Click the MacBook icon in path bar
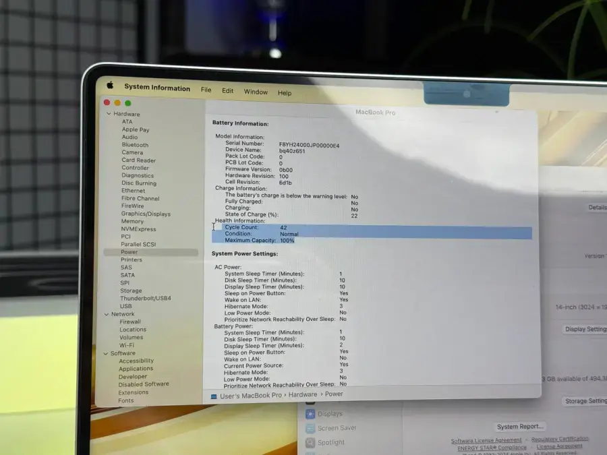607x455 pixels. pos(214,396)
